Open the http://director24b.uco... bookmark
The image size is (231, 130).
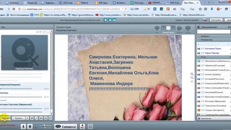(192, 15)
